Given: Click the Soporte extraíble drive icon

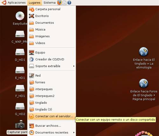Looking at the screenshot, I should pos(31,66).
